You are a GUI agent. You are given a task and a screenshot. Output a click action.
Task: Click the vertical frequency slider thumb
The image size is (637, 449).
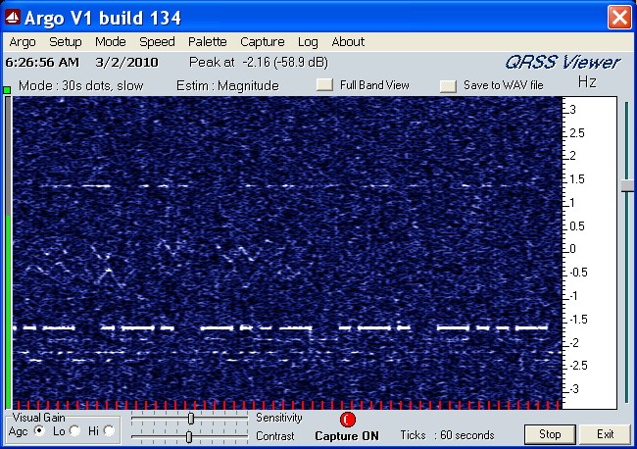click(627, 186)
